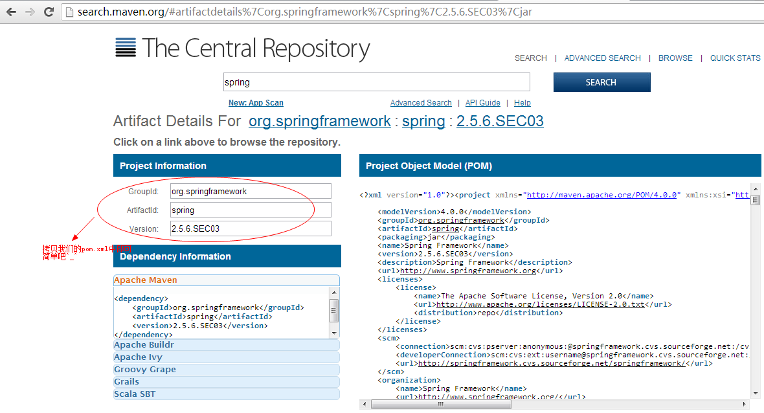Click the POM panel vertical scroll down arrow
764x413 pixels.
tap(755, 394)
